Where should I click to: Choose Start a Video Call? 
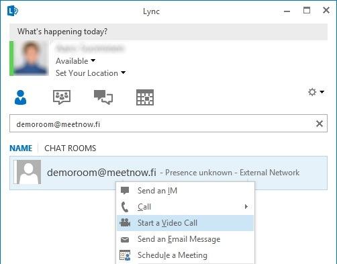(185, 223)
